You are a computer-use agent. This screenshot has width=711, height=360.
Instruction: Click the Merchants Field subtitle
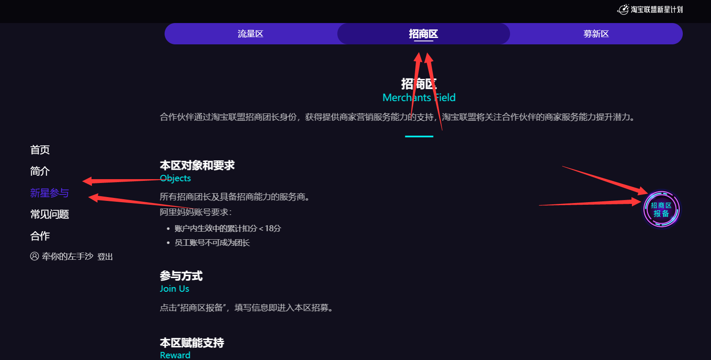(x=419, y=98)
